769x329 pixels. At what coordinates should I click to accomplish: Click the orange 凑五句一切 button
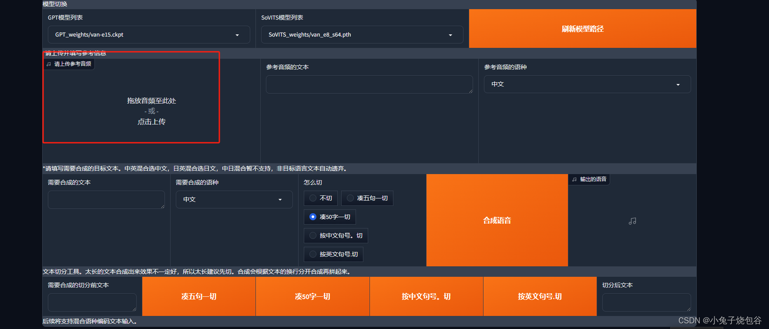[199, 296]
